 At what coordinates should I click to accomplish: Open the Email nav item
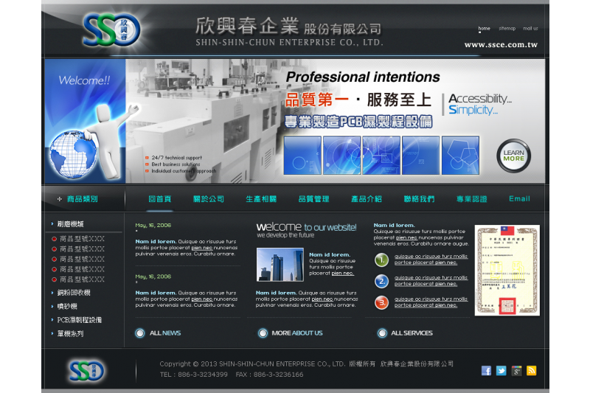tap(519, 198)
